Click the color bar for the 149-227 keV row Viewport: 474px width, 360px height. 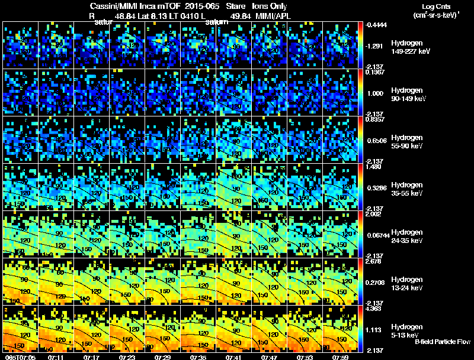tap(360, 46)
